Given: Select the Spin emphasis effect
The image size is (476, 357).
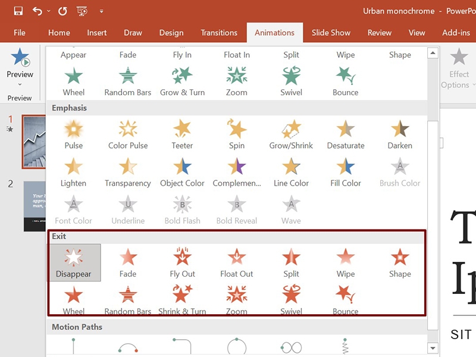Looking at the screenshot, I should (236, 134).
